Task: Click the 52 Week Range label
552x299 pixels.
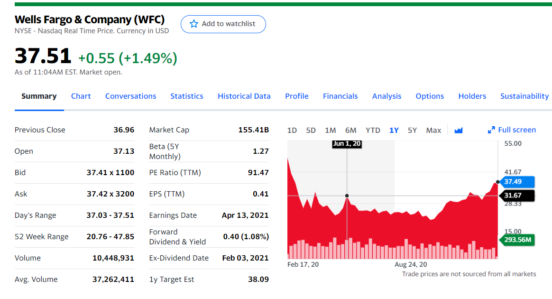Action: [x=42, y=237]
